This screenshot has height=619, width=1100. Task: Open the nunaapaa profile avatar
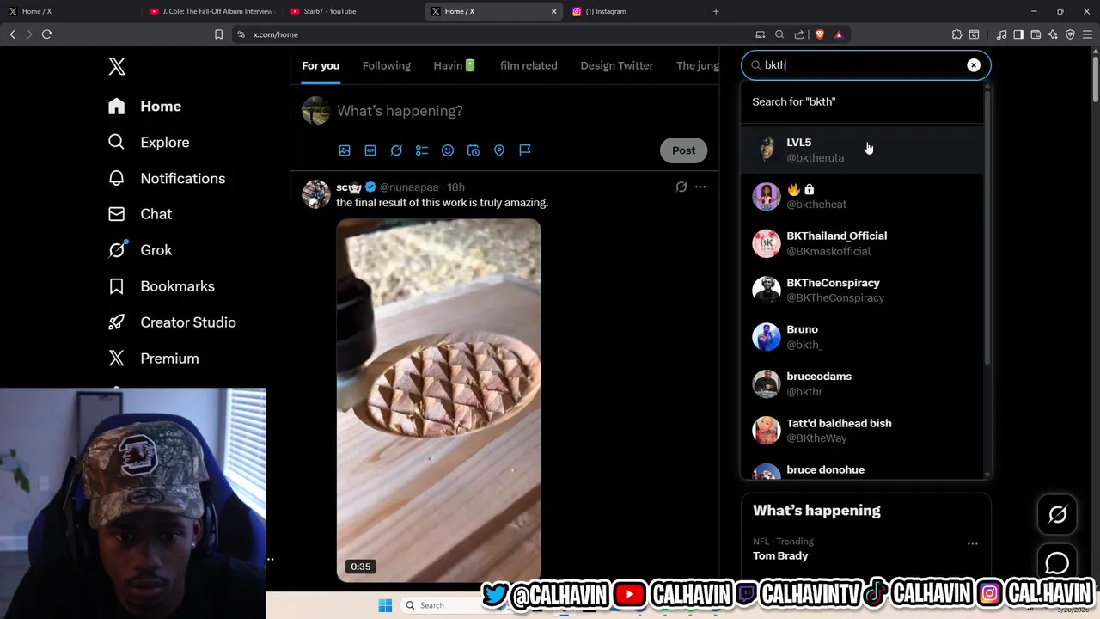tap(316, 194)
